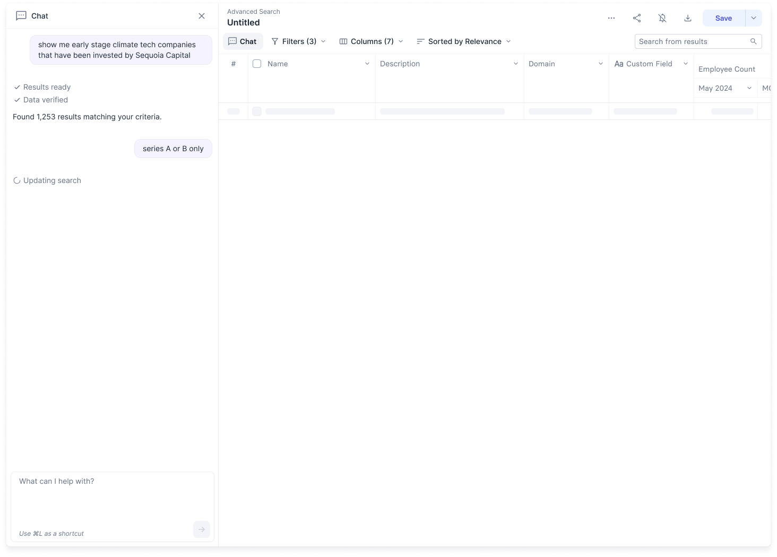Click the Employee Count column header
This screenshot has width=777, height=557.
(727, 69)
